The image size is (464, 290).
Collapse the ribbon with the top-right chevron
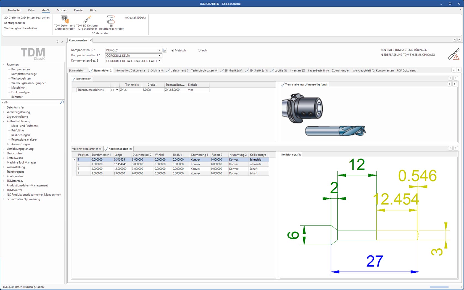tap(460, 10)
